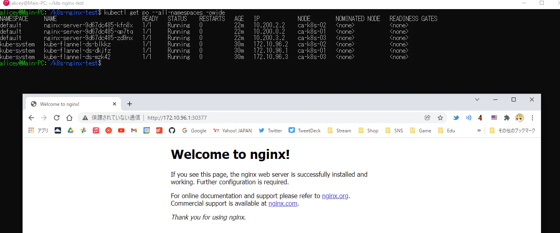The width and height of the screenshot is (560, 233).
Task: Go back in Chrome browser
Action: pos(31,118)
